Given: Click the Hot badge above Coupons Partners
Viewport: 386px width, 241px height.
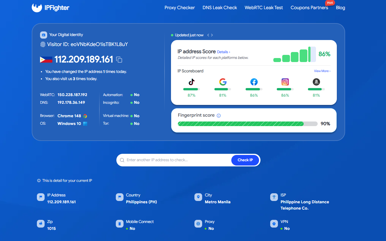Looking at the screenshot, I should pos(330,3).
